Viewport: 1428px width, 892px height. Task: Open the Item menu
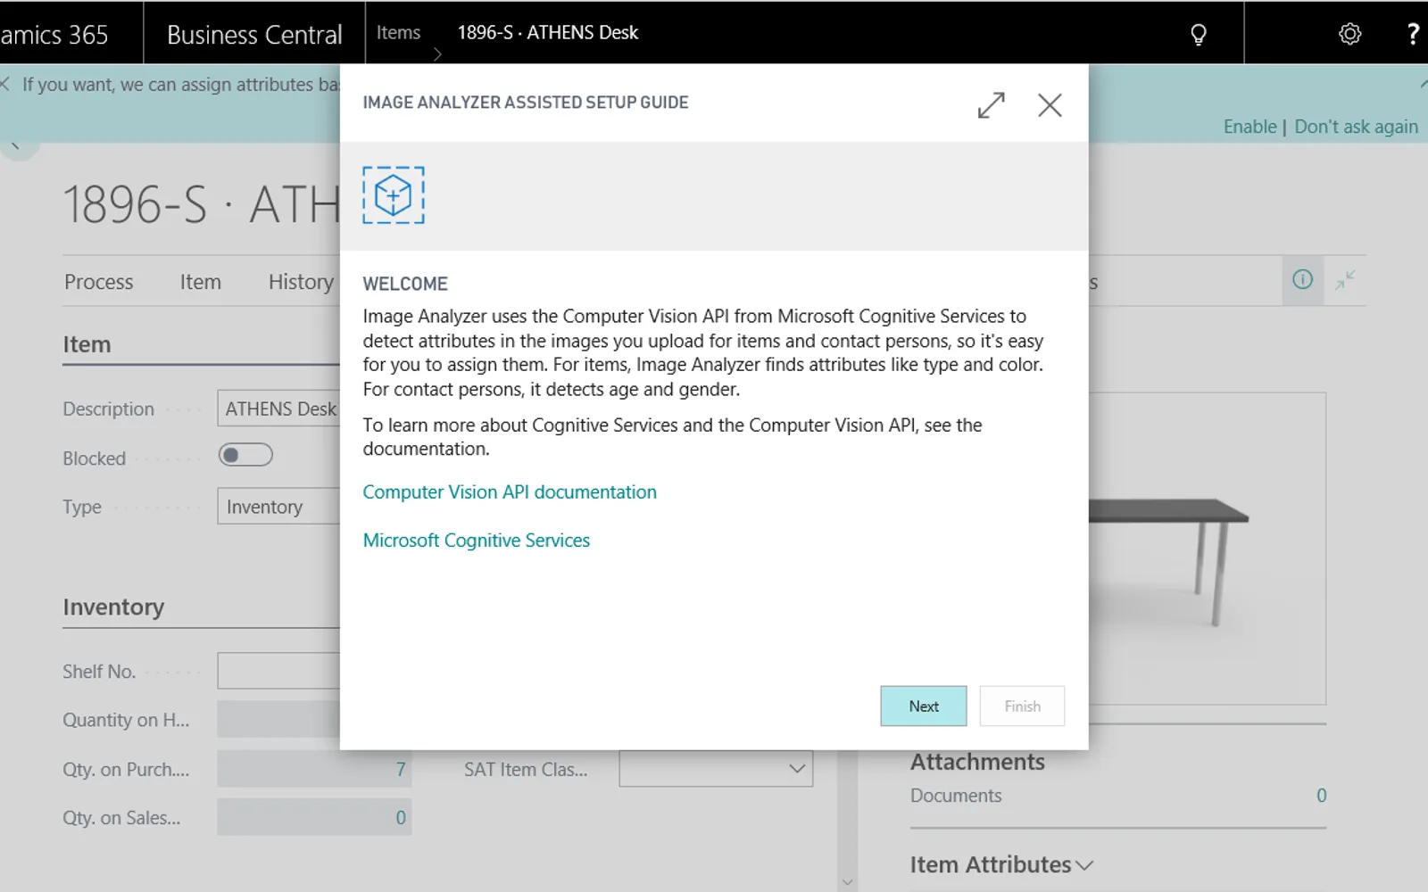point(200,282)
